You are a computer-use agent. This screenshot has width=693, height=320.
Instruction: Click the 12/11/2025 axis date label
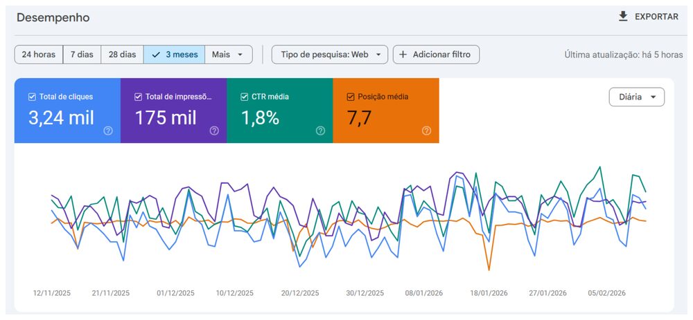[52, 293]
